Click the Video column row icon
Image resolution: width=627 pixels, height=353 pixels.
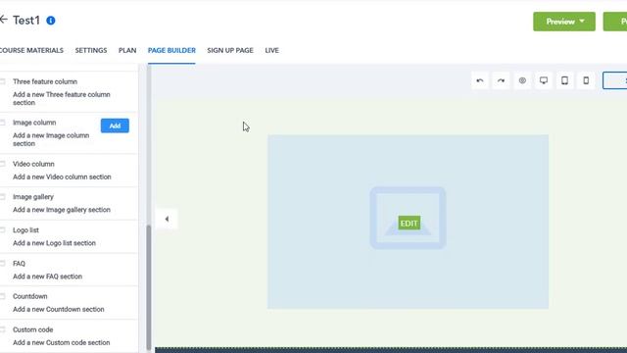(2, 164)
